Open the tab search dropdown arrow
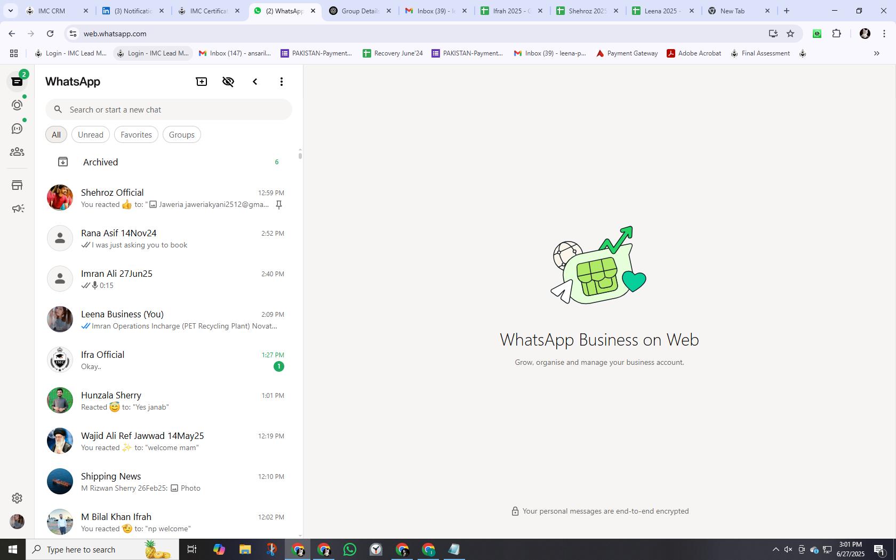This screenshot has height=560, width=896. coord(10,11)
